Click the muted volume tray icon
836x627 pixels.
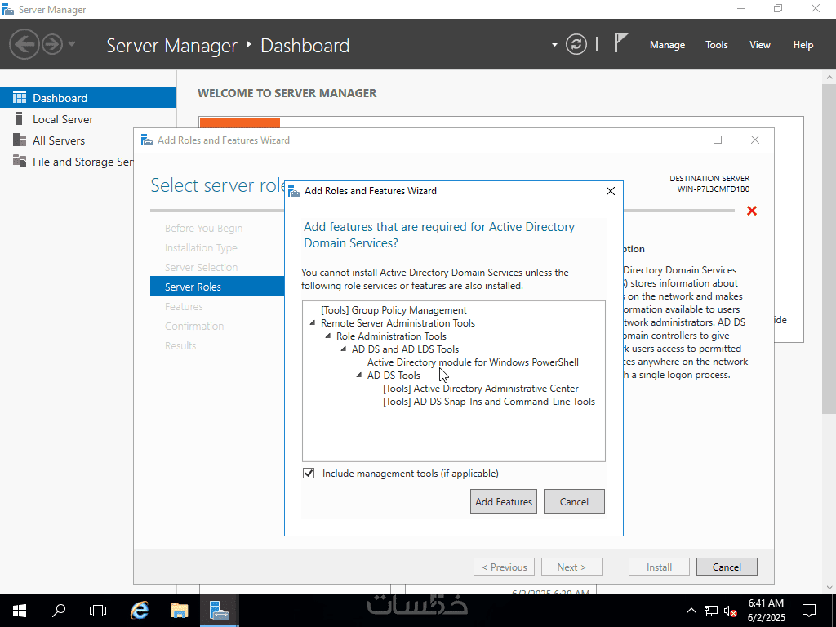click(x=730, y=611)
